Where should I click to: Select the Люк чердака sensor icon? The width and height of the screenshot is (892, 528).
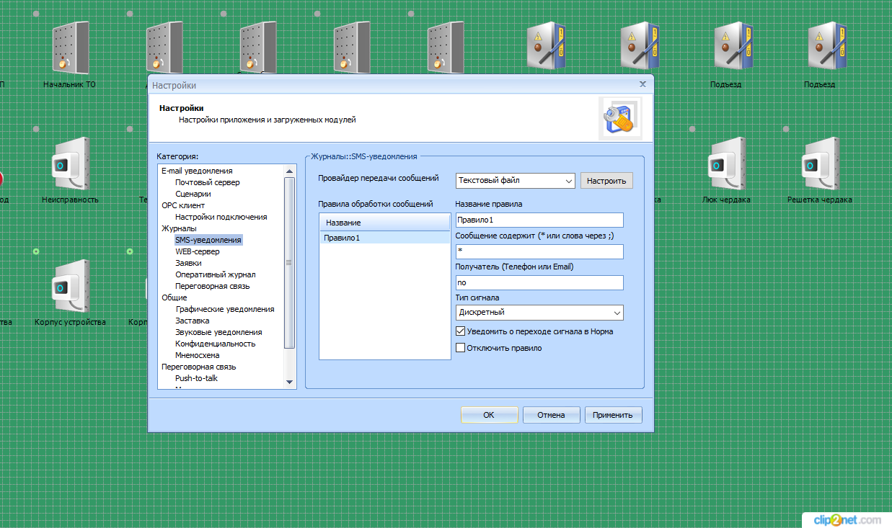[x=726, y=164]
